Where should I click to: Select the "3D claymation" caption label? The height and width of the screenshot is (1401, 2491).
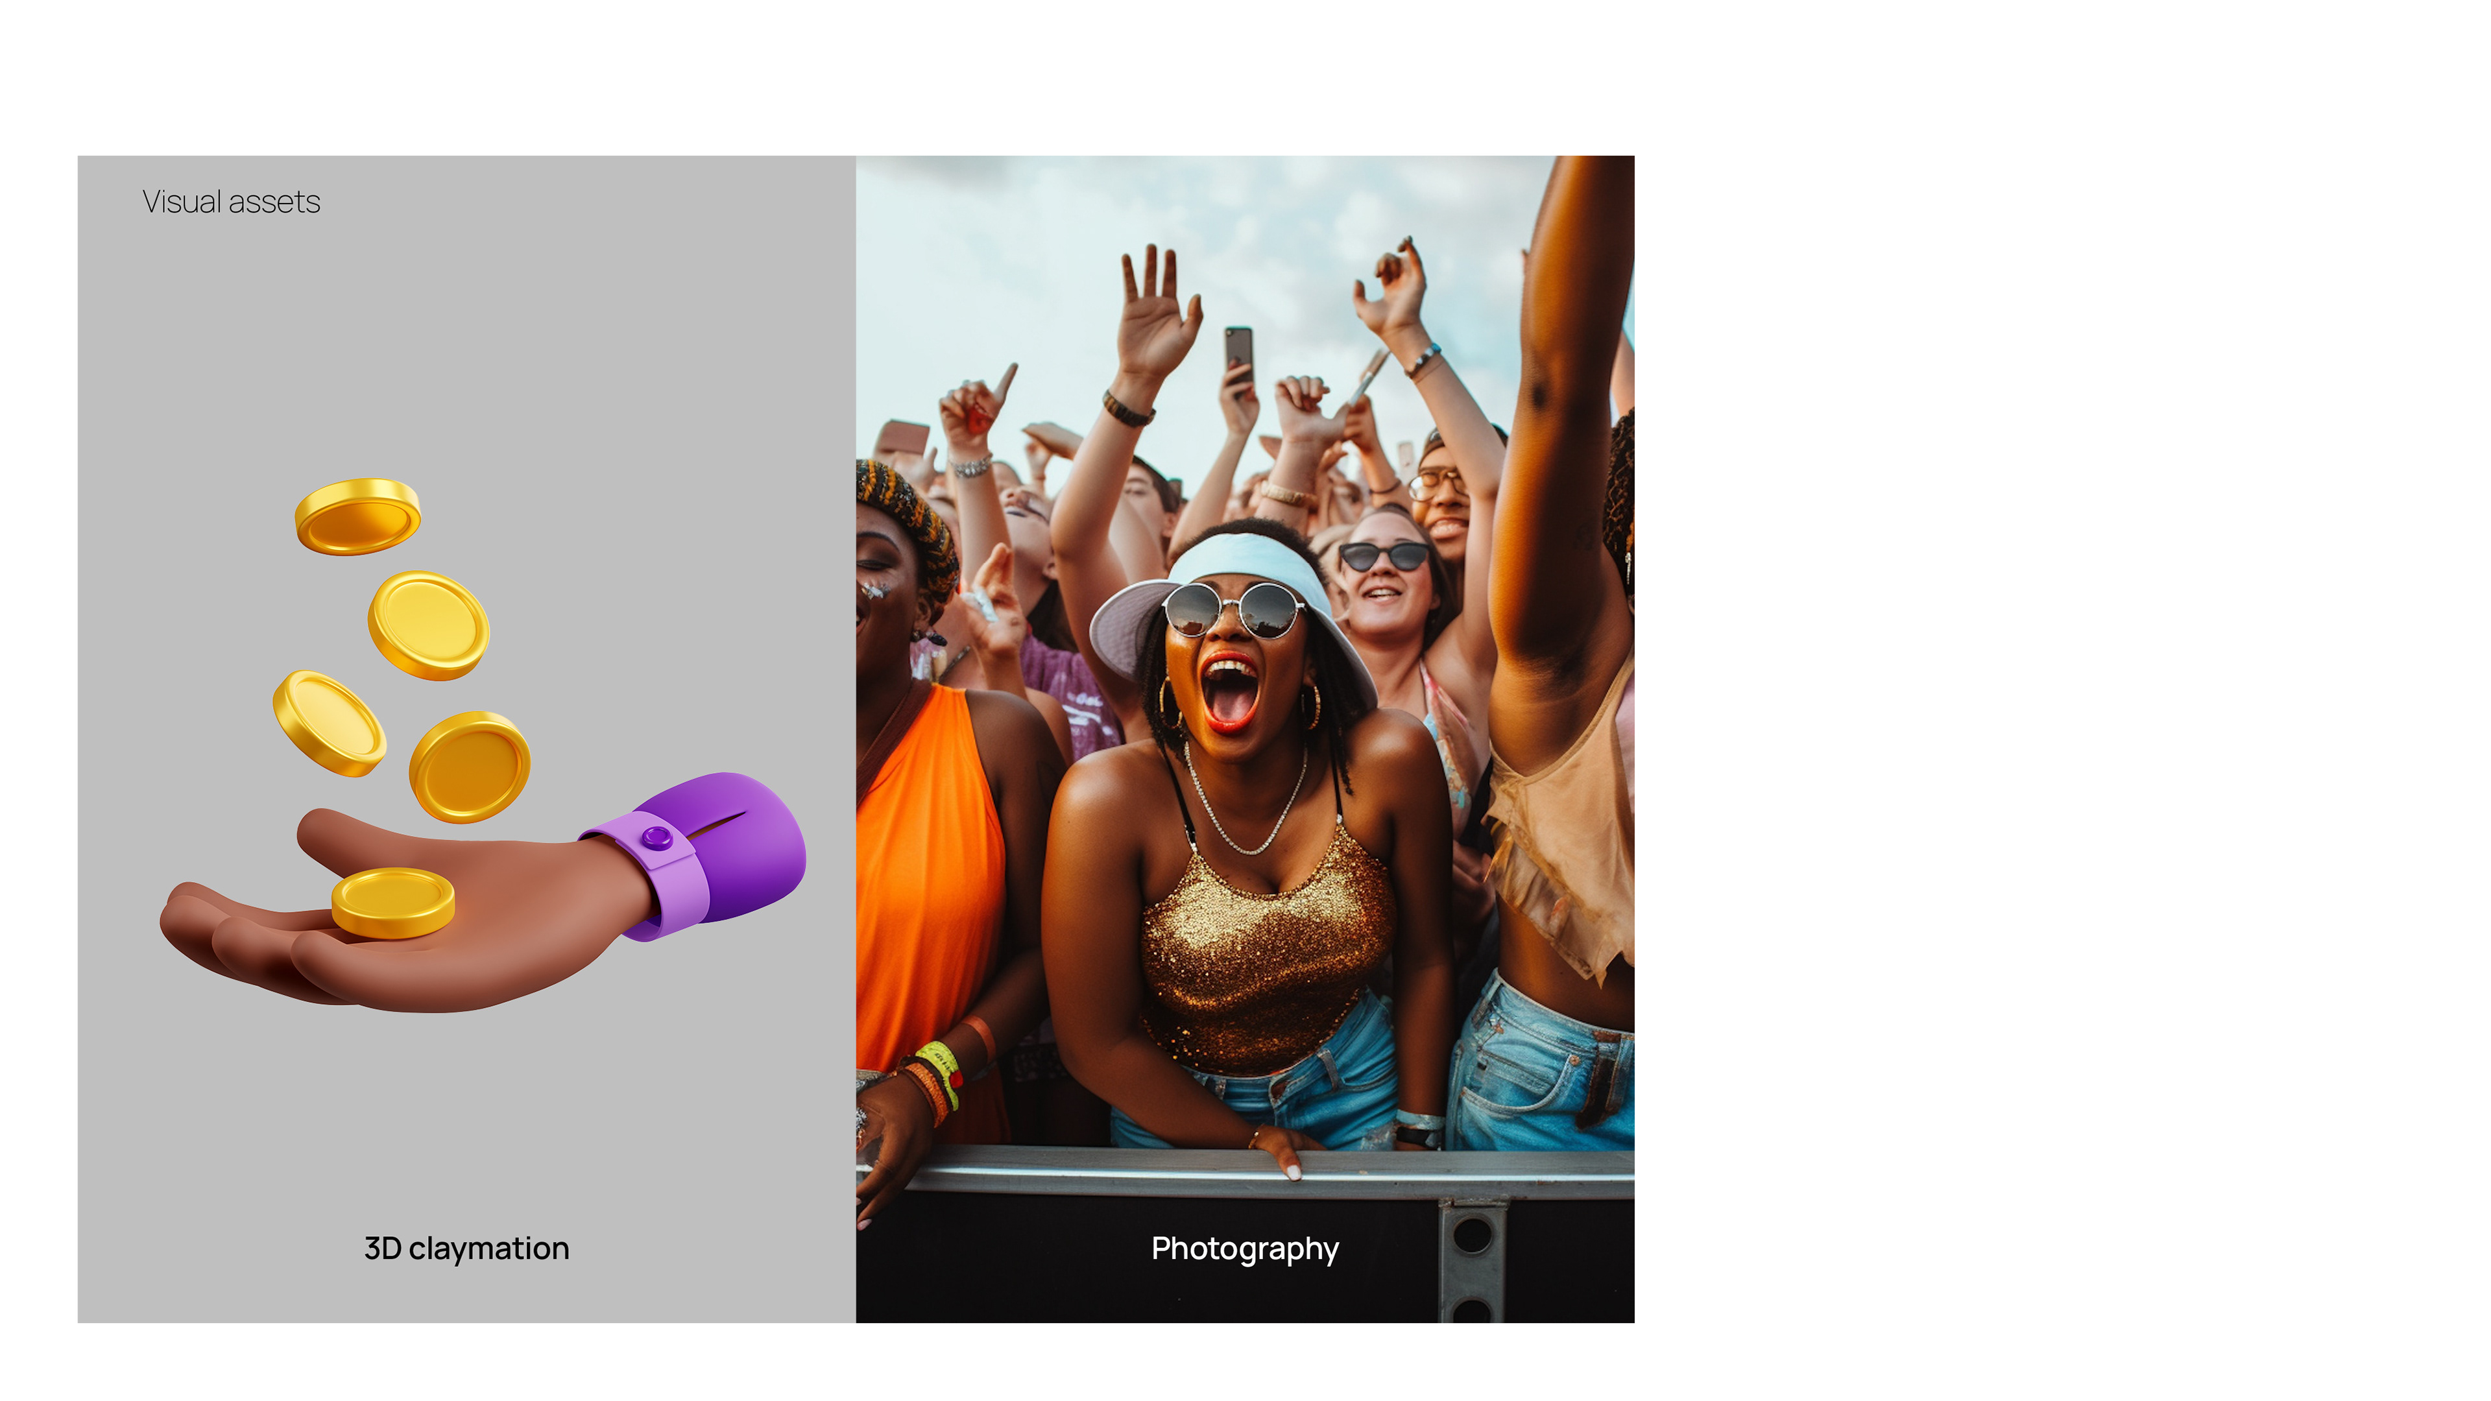[466, 1248]
